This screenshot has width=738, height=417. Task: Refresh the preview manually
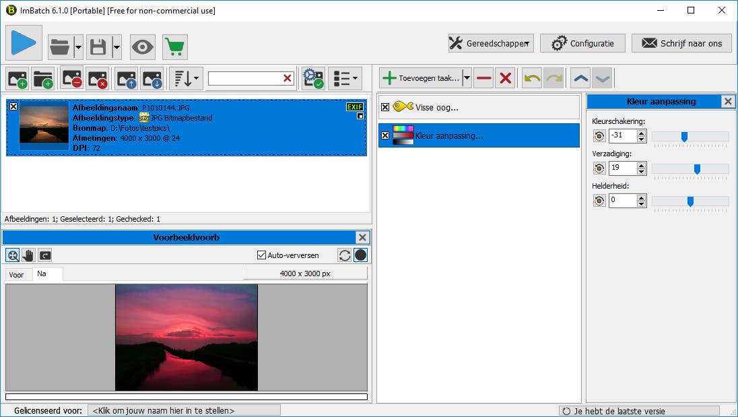coord(345,255)
